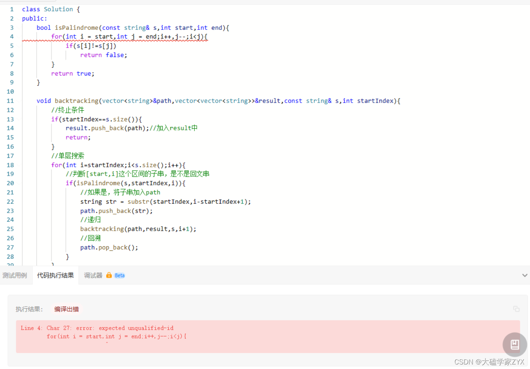This screenshot has width=530, height=369.
Task: Click 'result.push_back(path);' statement
Action: 107,128
